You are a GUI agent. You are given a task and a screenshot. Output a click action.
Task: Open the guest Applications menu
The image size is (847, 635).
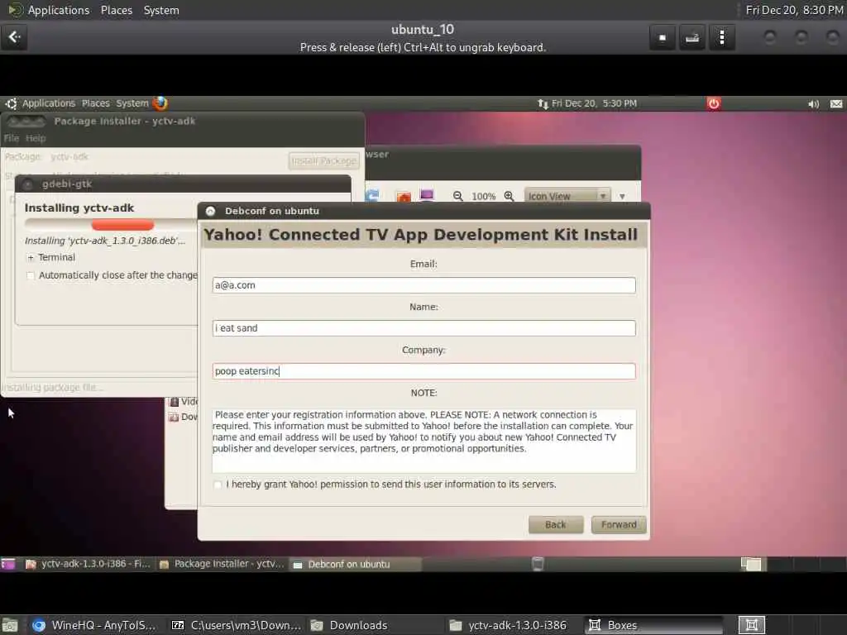tap(49, 103)
